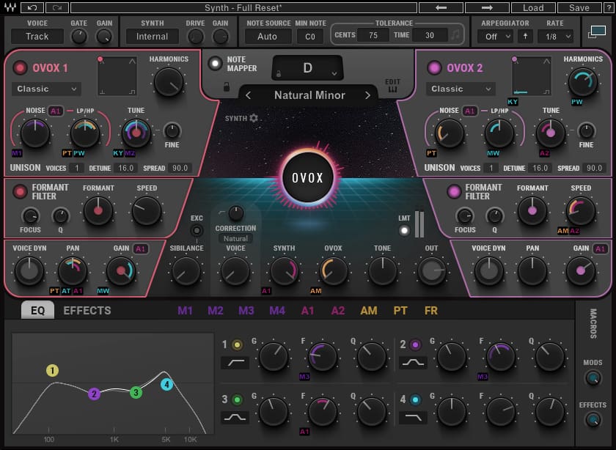
Task: Enable the Note Mapper power toggle
Action: (215, 62)
